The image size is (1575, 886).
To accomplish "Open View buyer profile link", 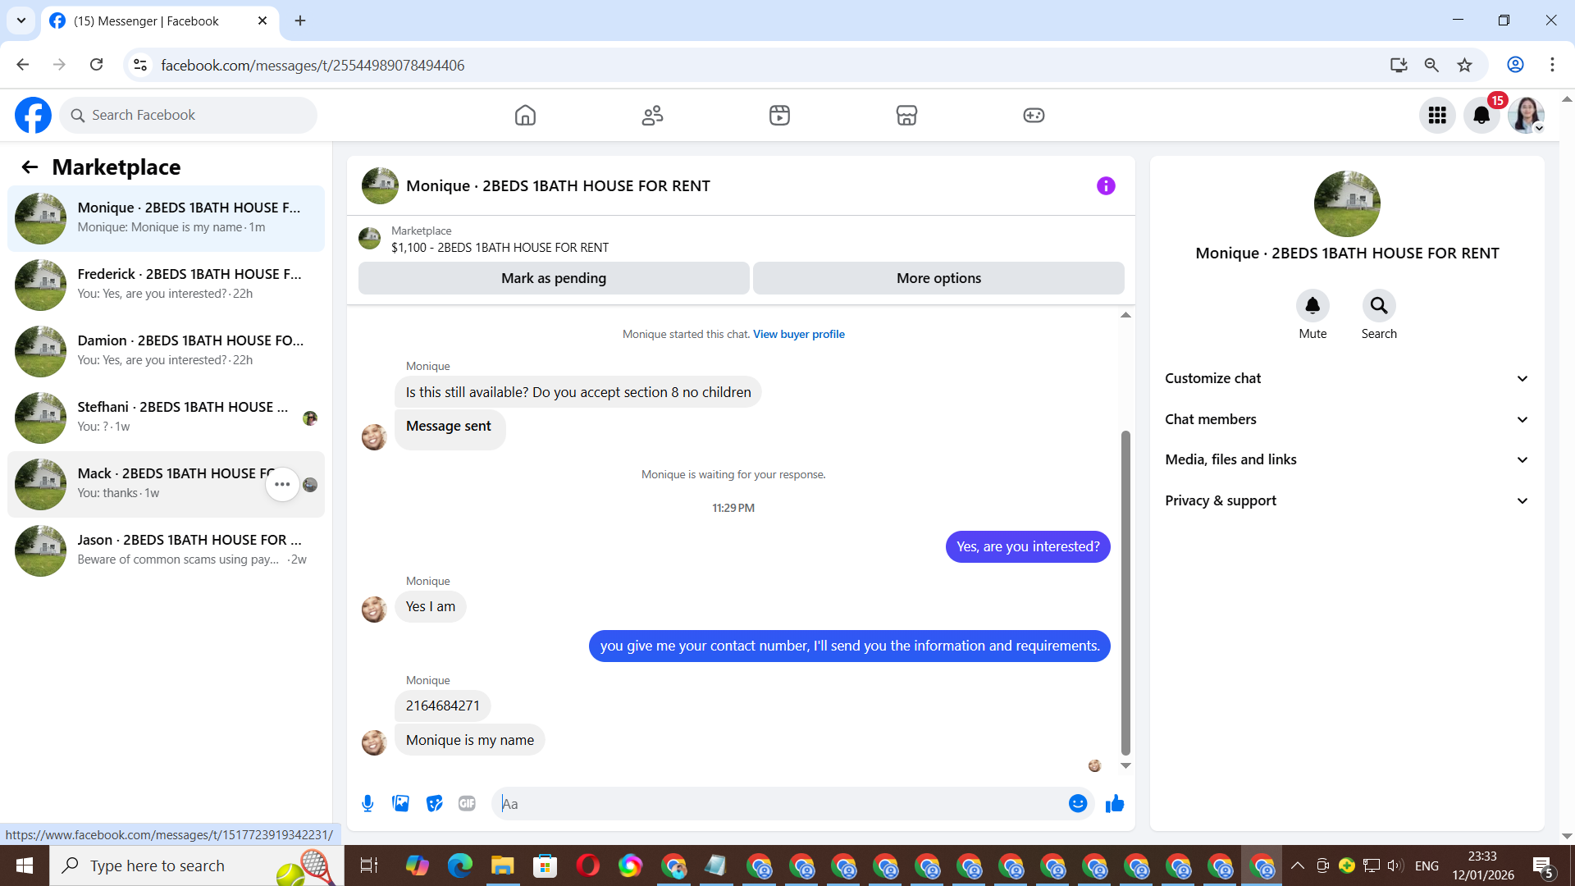I will tap(798, 334).
